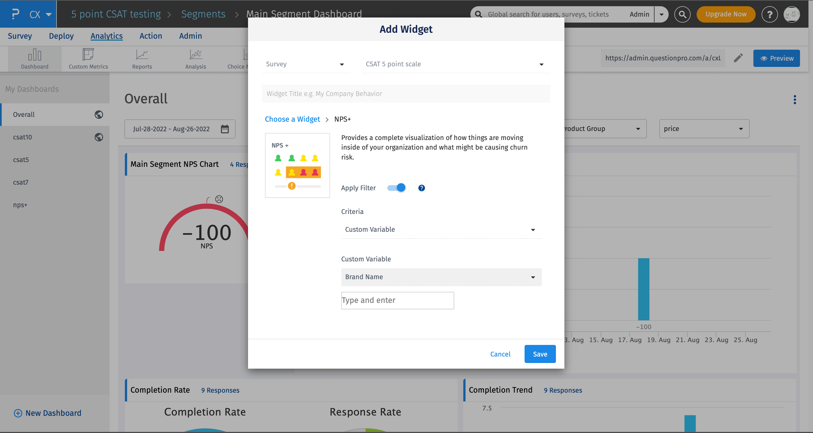The width and height of the screenshot is (813, 433).
Task: Open the Reports icon
Action: 142,54
